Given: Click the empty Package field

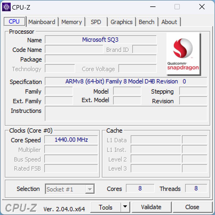Looking at the screenshot, I should tap(101, 59).
